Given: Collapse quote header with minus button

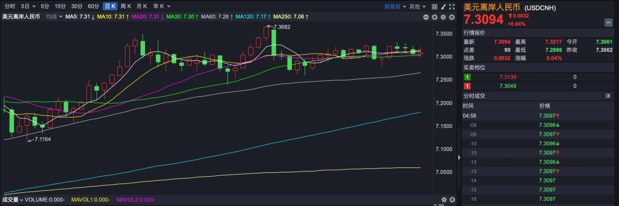Looking at the screenshot, I should [x=608, y=22].
